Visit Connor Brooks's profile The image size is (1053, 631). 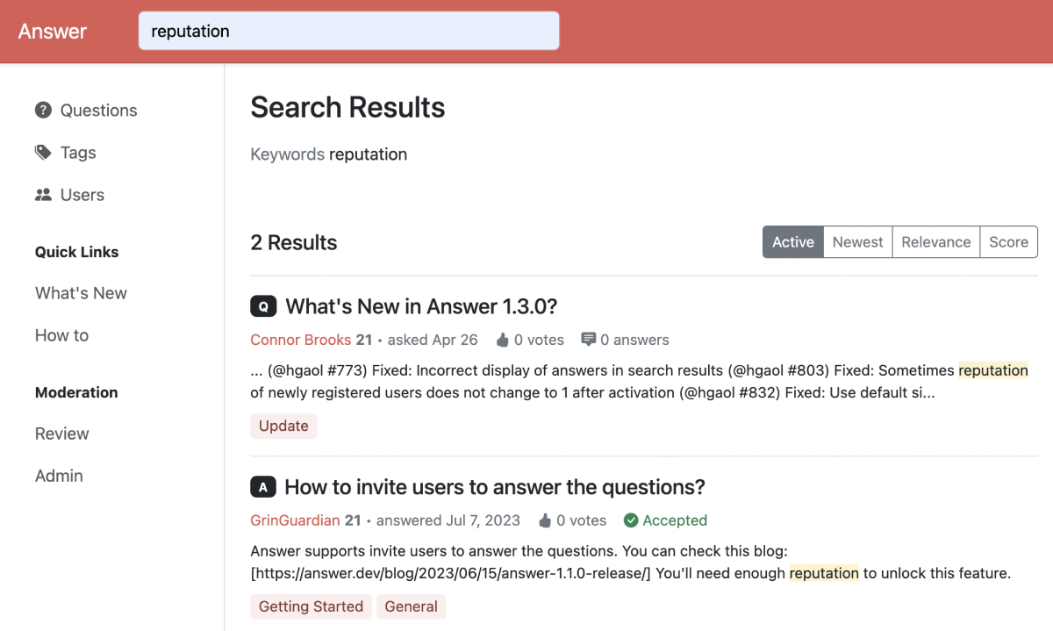tap(301, 339)
